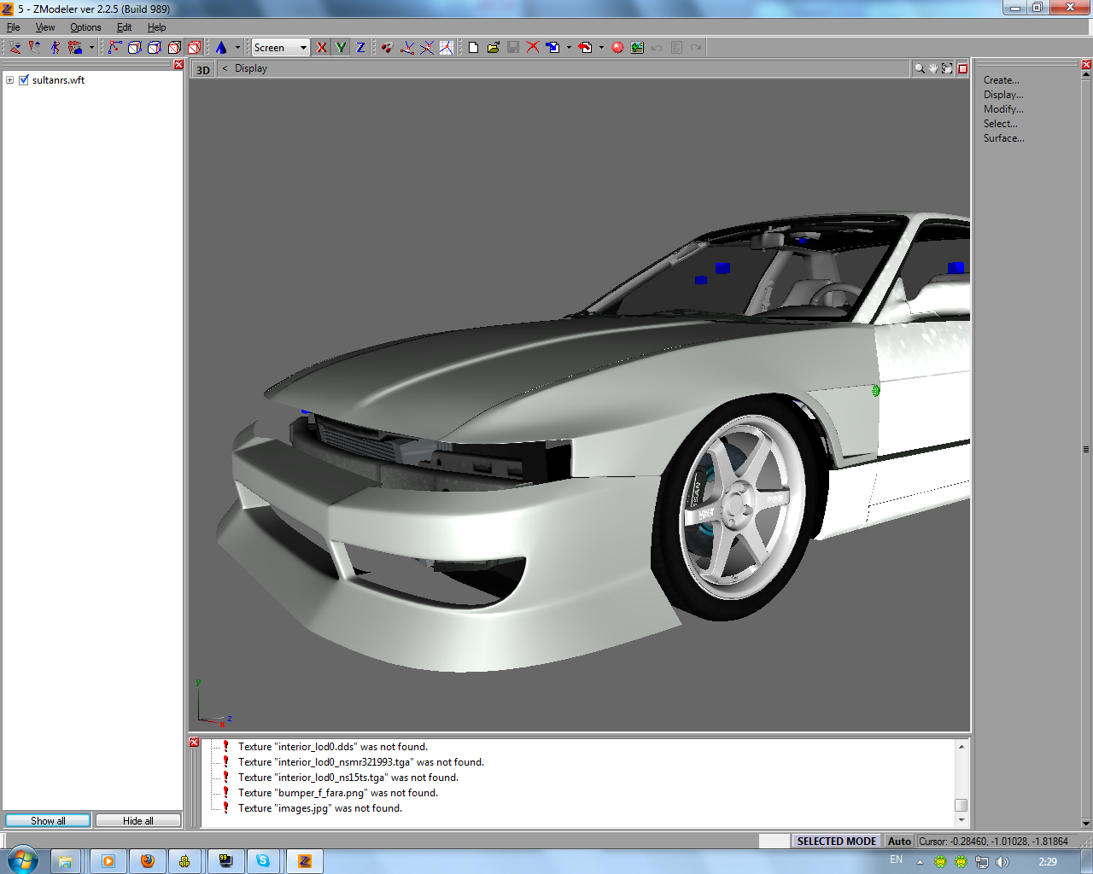This screenshot has width=1093, height=874.
Task: Open the Options menu
Action: point(85,27)
